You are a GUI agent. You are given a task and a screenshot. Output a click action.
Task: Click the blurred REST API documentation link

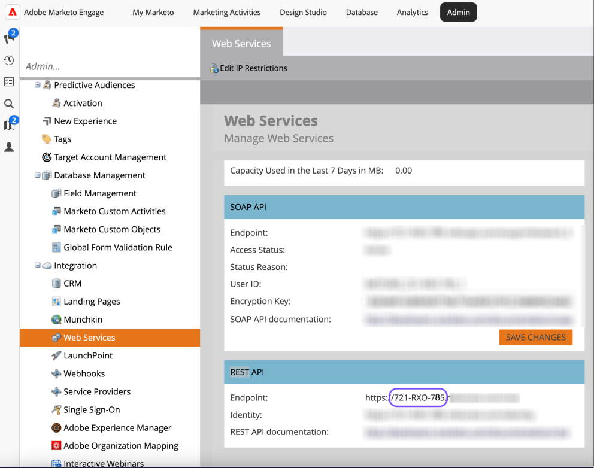pyautogui.click(x=466, y=432)
